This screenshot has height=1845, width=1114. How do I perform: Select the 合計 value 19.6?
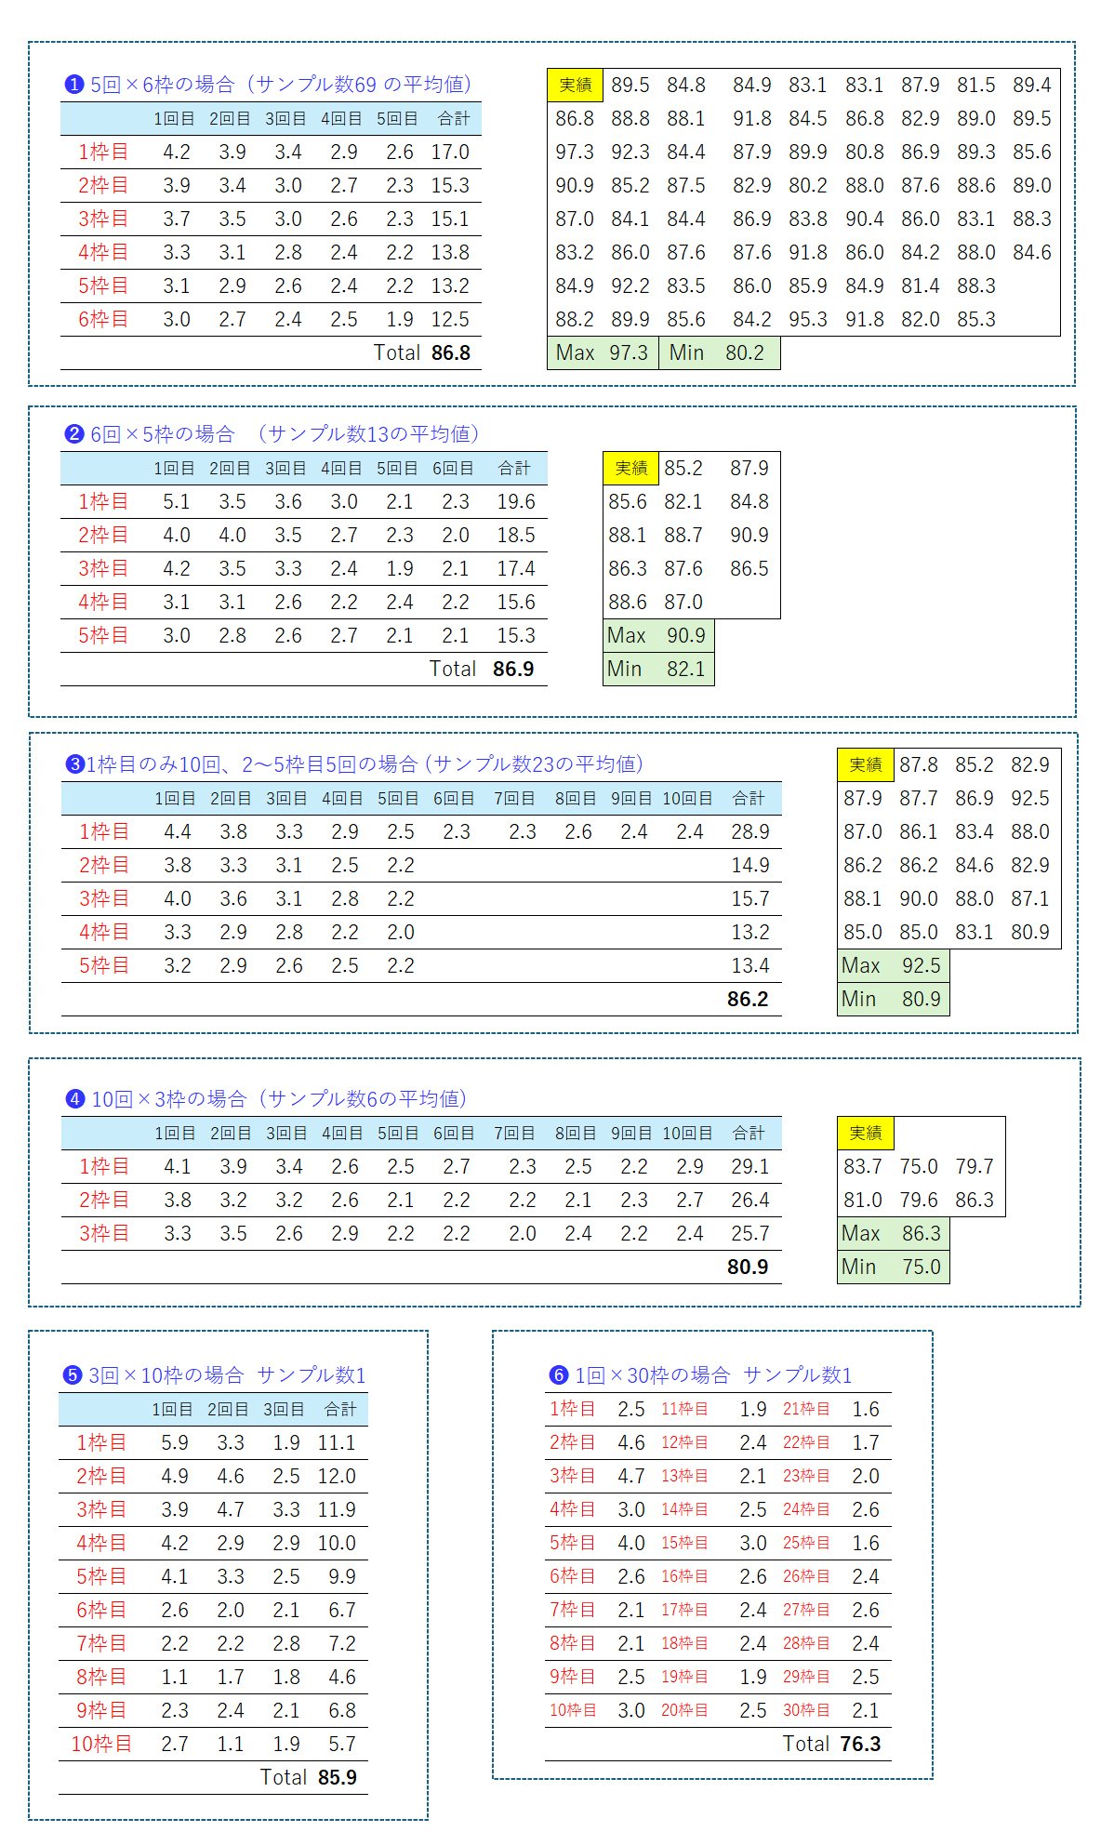click(515, 502)
